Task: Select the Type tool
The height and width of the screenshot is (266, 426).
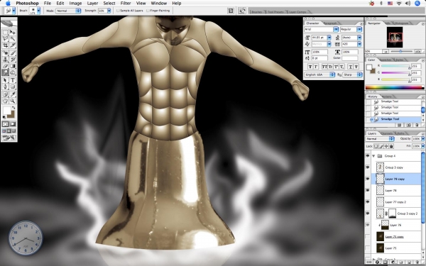Action: pos(13,80)
